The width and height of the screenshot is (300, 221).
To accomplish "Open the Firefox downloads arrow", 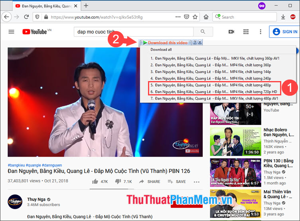I will (x=283, y=17).
